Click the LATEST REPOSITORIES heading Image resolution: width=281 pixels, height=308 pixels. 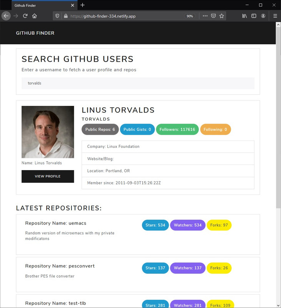(x=59, y=208)
